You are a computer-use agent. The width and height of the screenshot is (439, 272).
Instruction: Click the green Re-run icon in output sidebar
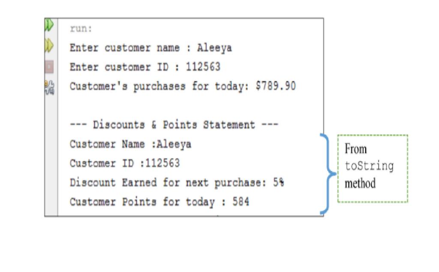tap(48, 25)
